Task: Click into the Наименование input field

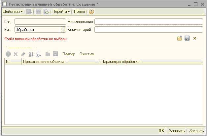Action: pos(148,21)
